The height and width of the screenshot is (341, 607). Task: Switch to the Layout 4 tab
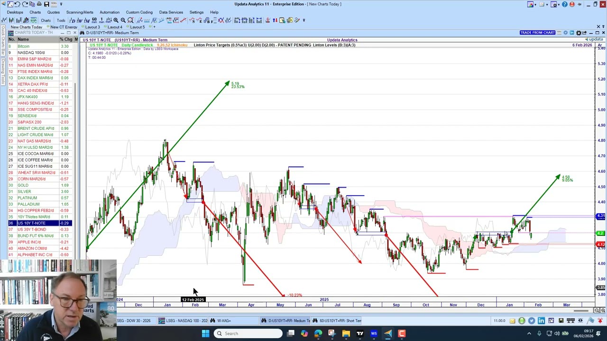115,27
